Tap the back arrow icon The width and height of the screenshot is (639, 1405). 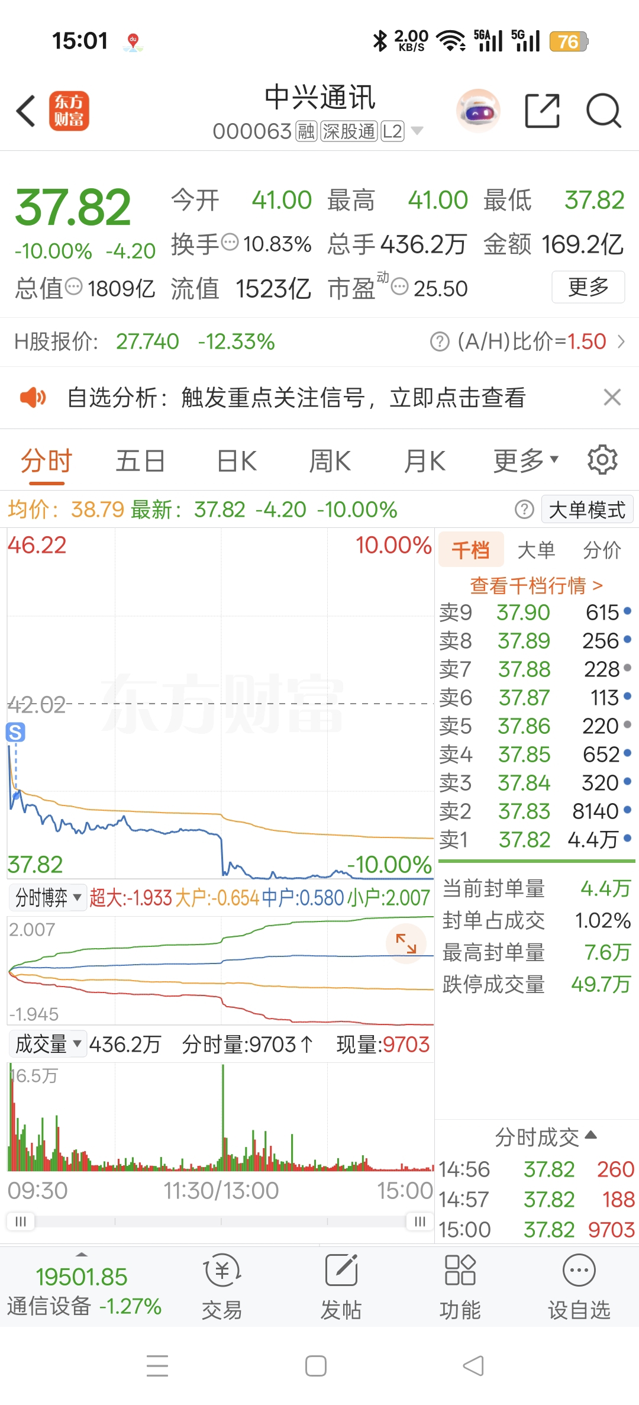tap(27, 111)
